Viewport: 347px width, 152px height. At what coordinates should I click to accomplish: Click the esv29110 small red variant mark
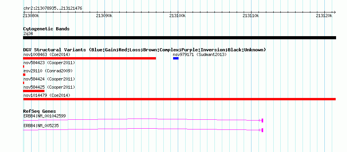tap(24, 75)
